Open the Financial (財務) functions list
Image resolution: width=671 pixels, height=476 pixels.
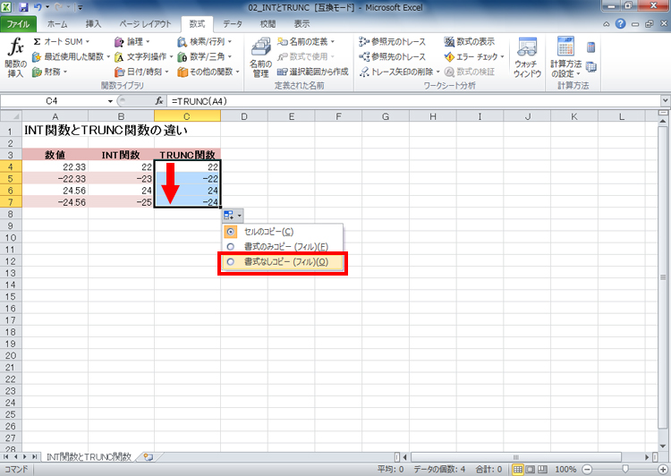click(49, 72)
